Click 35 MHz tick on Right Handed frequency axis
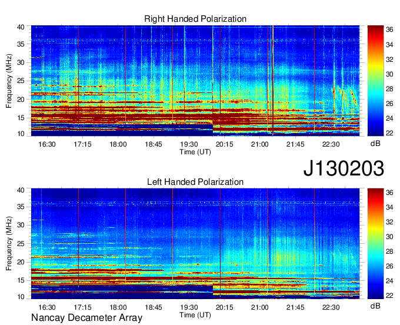The width and height of the screenshot is (400, 325). click(x=21, y=44)
